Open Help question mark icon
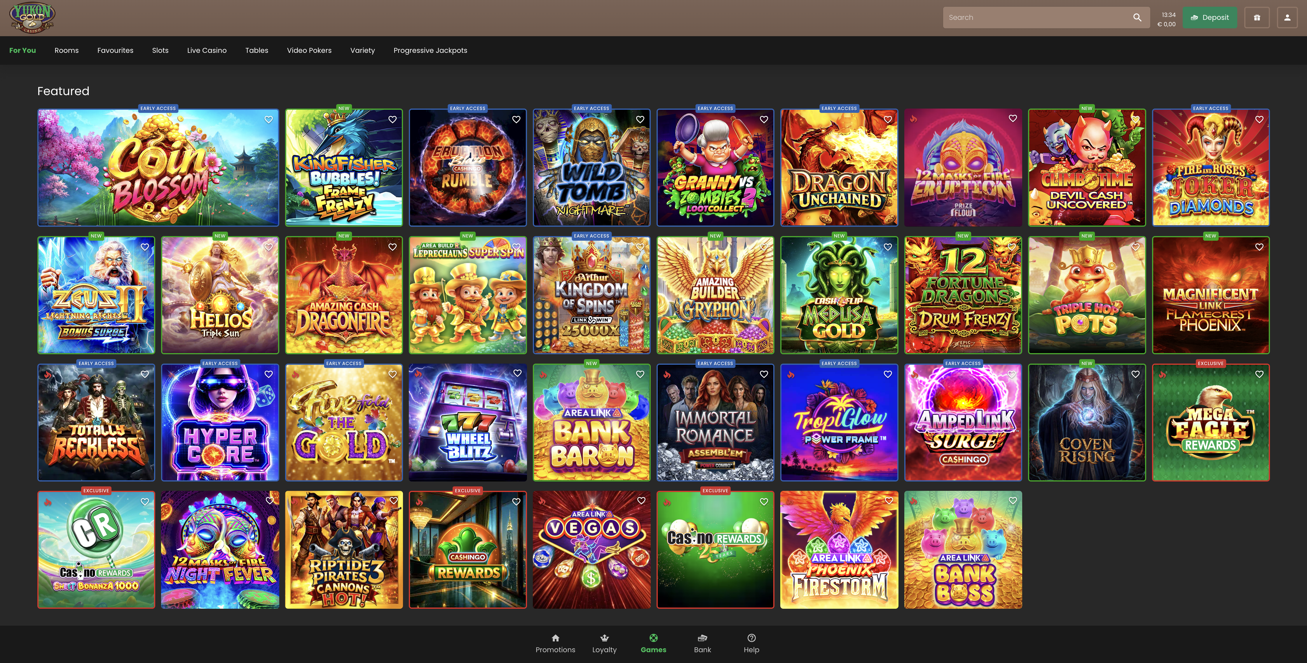This screenshot has height=663, width=1307. 751,643
